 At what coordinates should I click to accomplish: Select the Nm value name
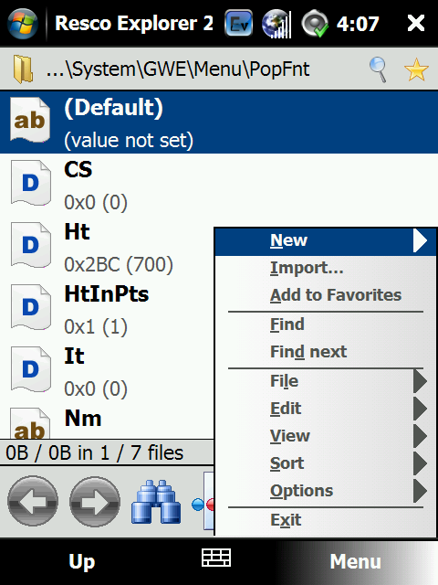83,419
